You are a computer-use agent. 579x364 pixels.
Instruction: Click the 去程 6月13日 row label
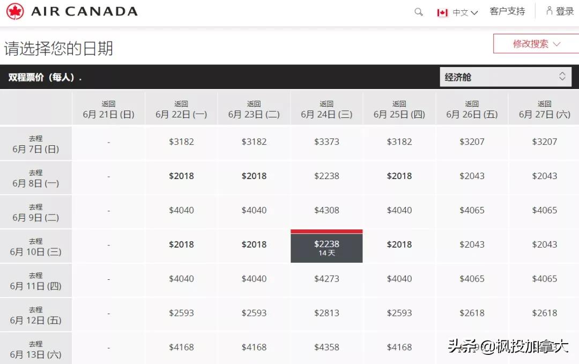click(36, 348)
